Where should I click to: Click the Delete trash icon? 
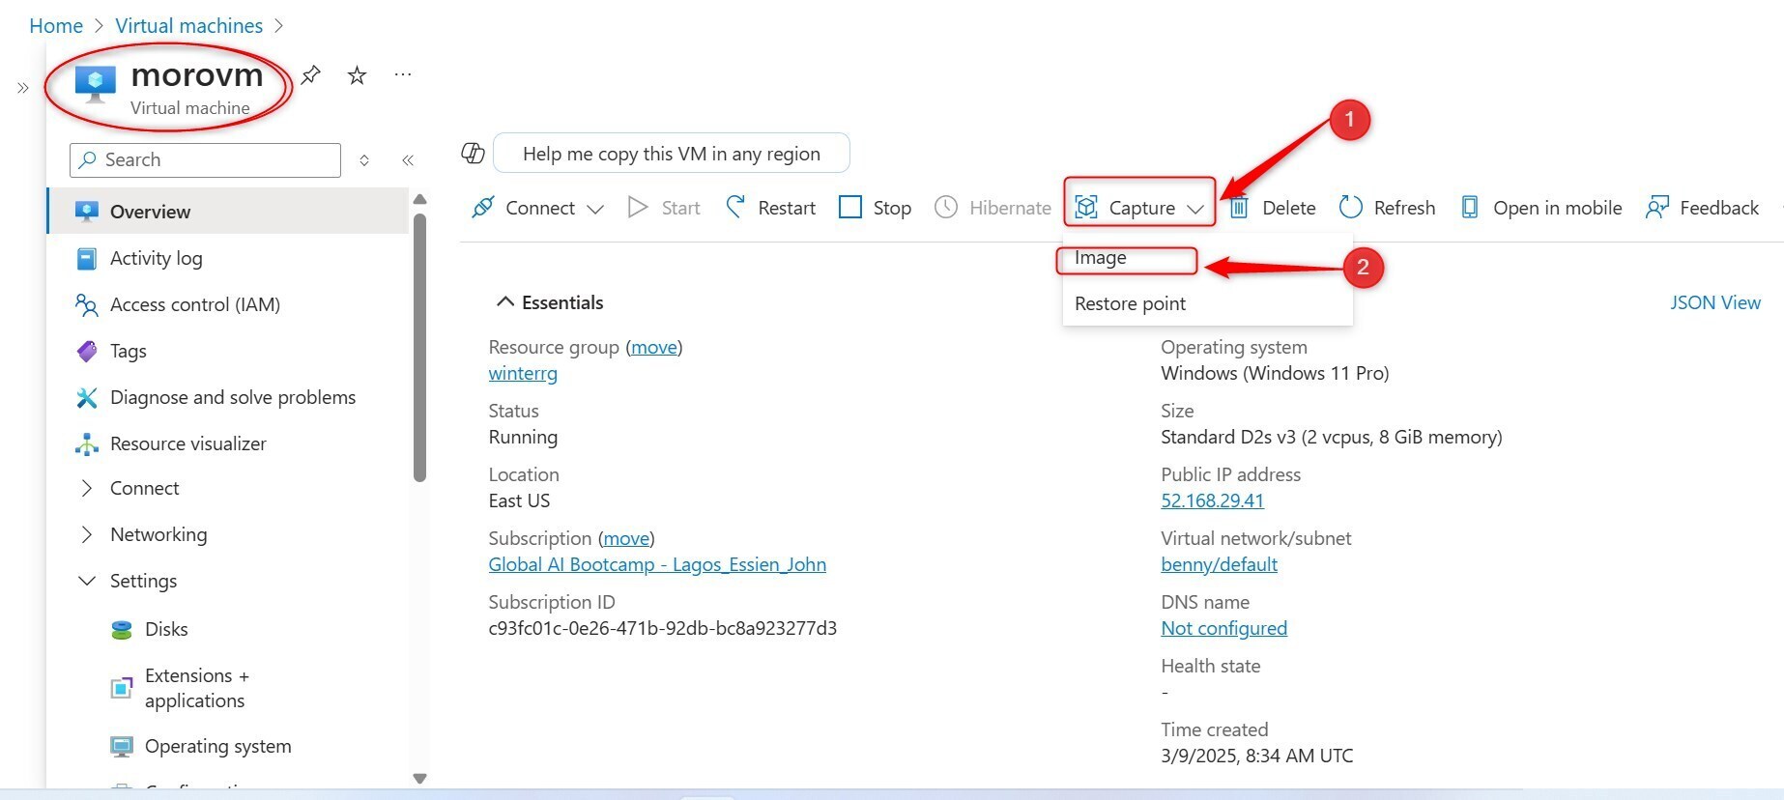tap(1239, 207)
